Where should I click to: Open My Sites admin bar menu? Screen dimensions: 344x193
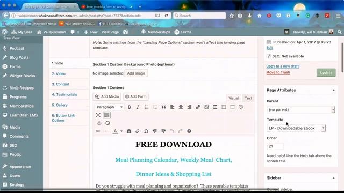[x=22, y=32]
